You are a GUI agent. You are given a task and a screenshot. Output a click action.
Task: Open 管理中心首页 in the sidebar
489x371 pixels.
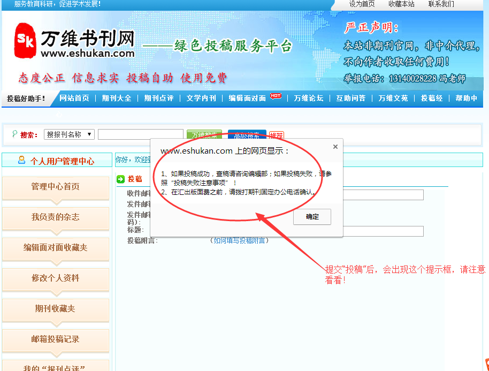55,187
